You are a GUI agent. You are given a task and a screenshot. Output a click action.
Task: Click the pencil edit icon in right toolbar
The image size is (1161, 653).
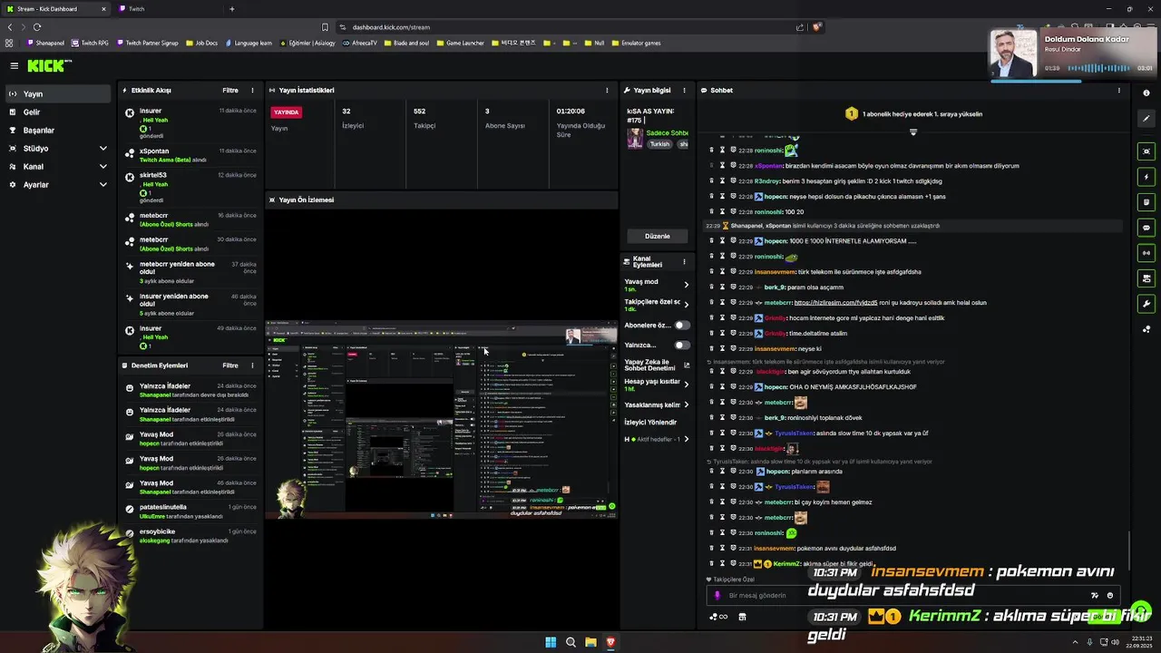click(1146, 119)
